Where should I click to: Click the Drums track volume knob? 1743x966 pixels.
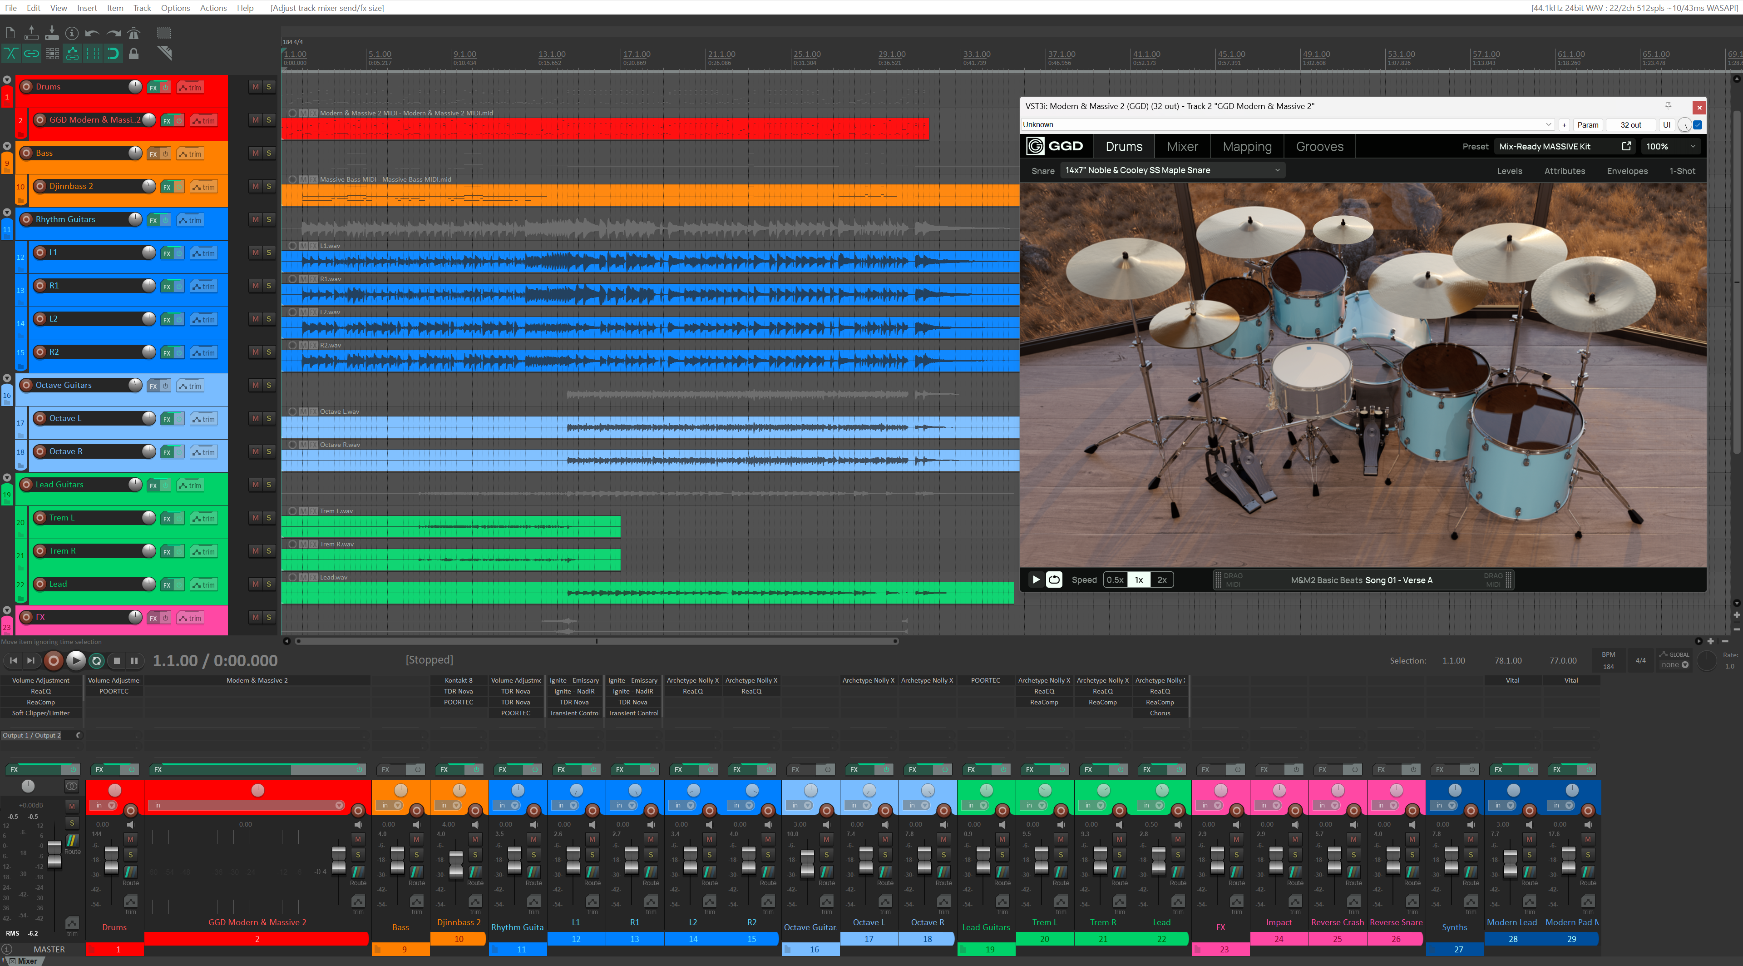[135, 87]
